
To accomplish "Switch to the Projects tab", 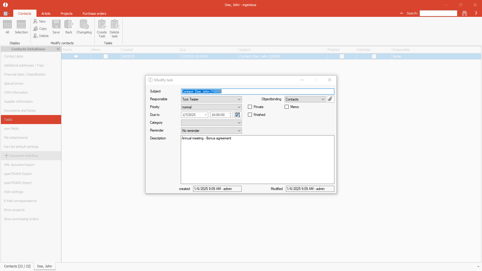I will click(x=66, y=14).
